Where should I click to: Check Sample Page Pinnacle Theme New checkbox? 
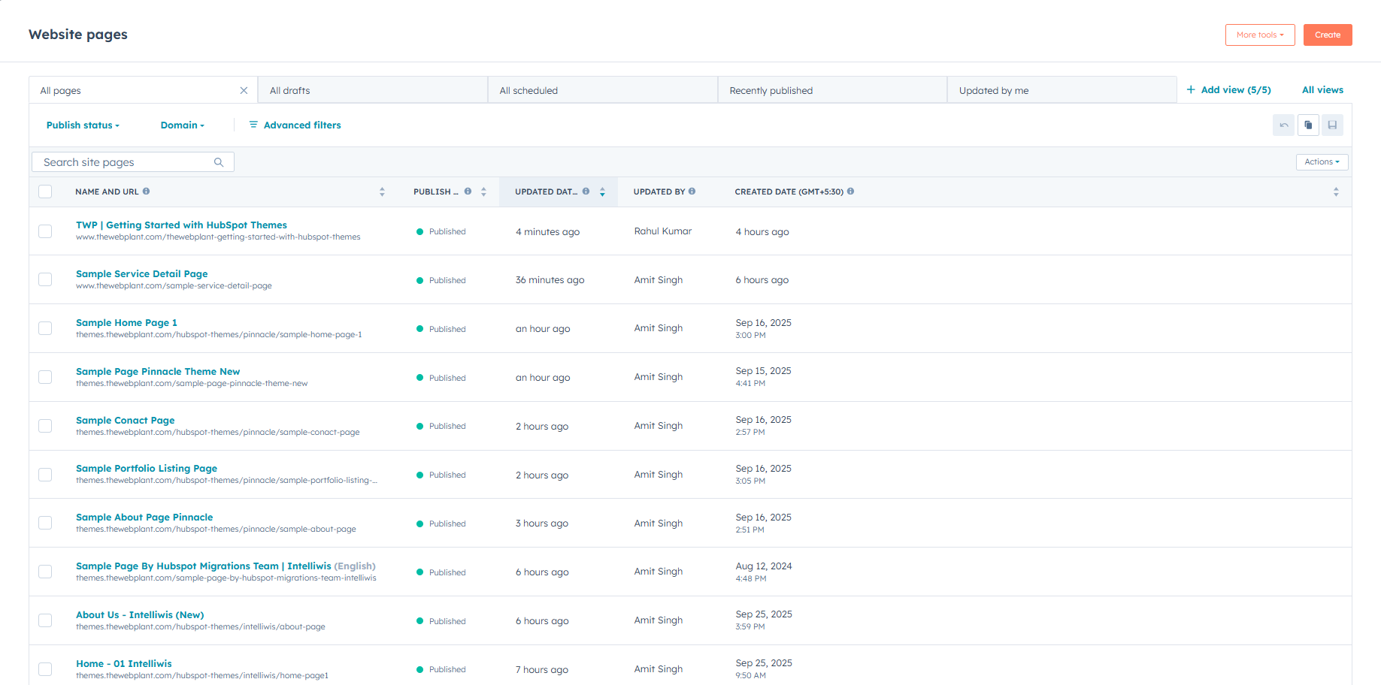(x=45, y=377)
